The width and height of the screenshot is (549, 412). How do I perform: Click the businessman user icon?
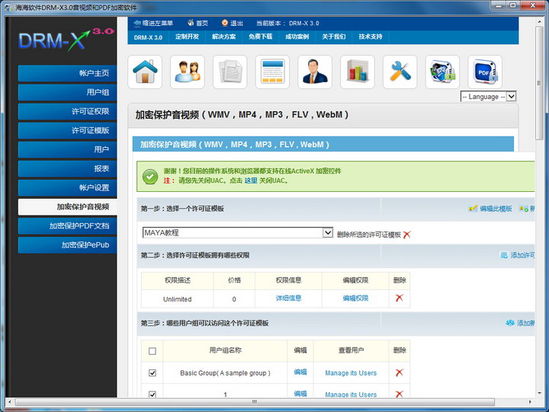315,72
